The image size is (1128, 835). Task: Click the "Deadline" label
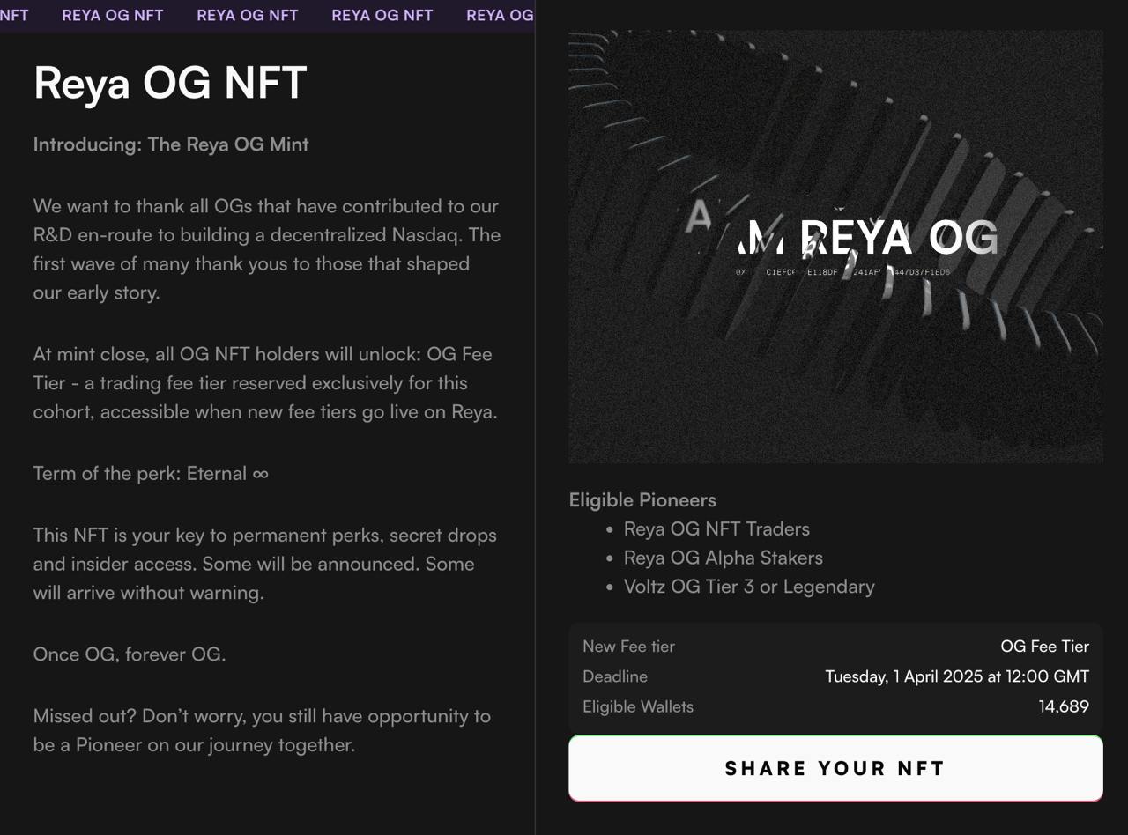pos(615,676)
